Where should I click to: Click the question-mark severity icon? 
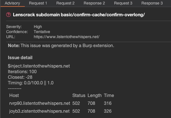(x=8, y=15)
